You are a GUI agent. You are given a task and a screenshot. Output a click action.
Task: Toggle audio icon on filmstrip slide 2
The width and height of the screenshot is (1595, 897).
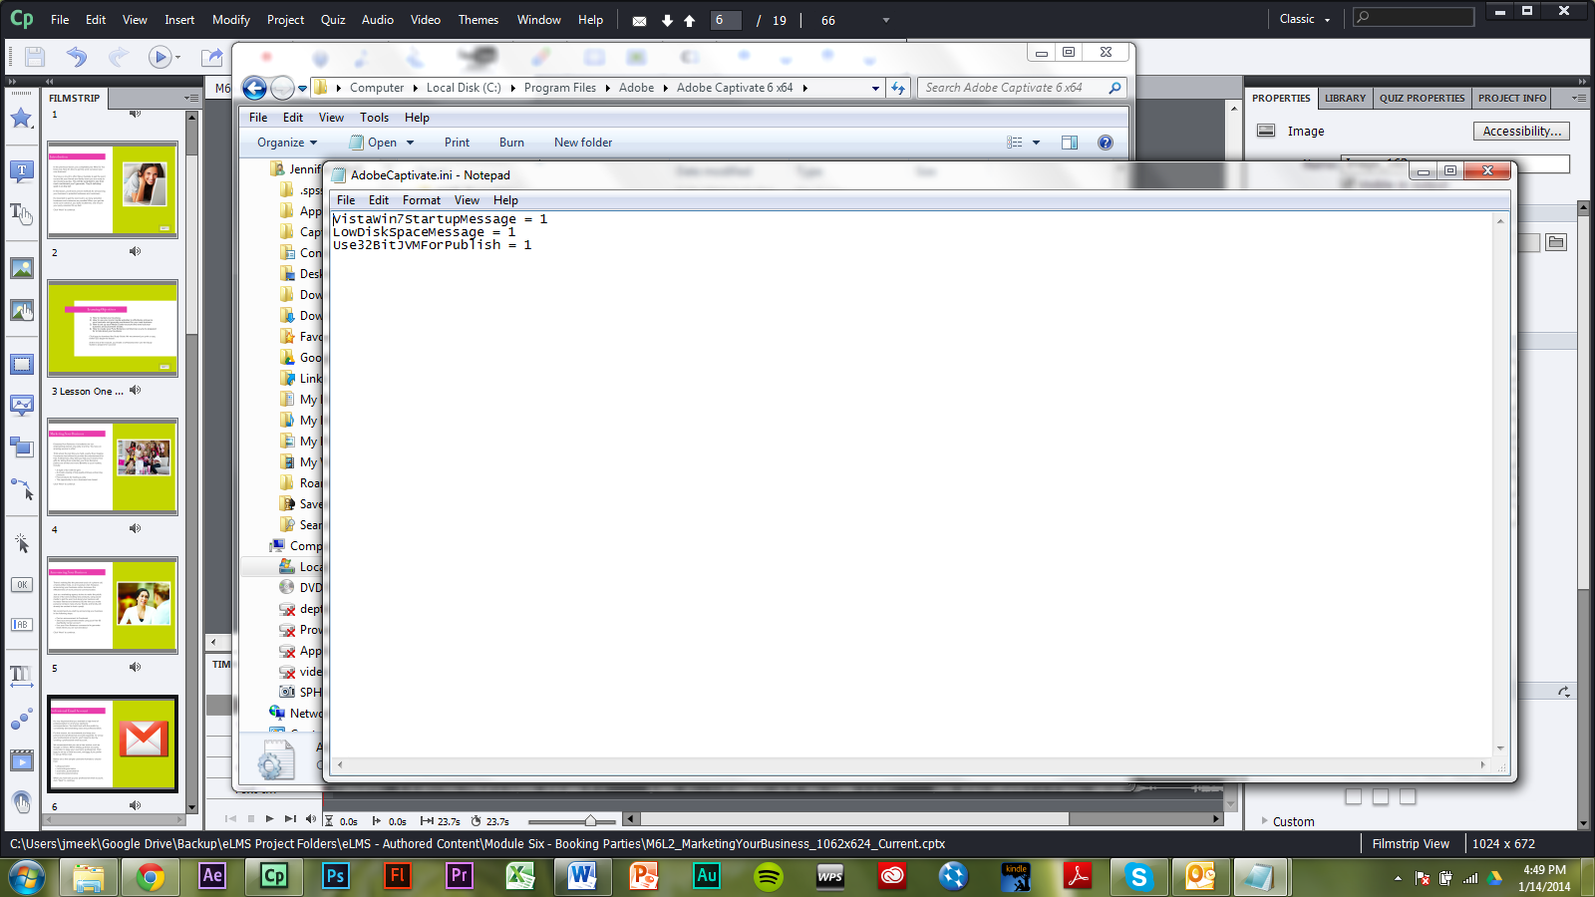click(135, 251)
